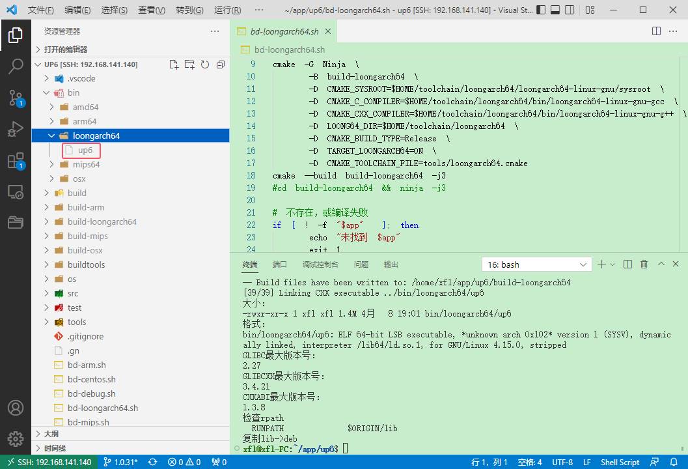Expand the 大纲 outline section
Viewport: 688px width, 469px height.
pos(51,434)
